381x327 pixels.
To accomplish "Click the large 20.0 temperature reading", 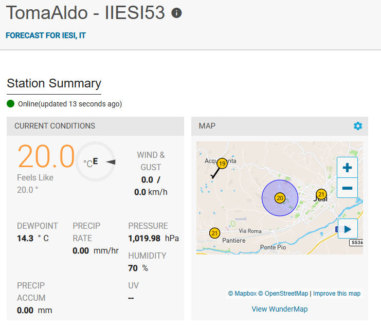I will click(46, 156).
